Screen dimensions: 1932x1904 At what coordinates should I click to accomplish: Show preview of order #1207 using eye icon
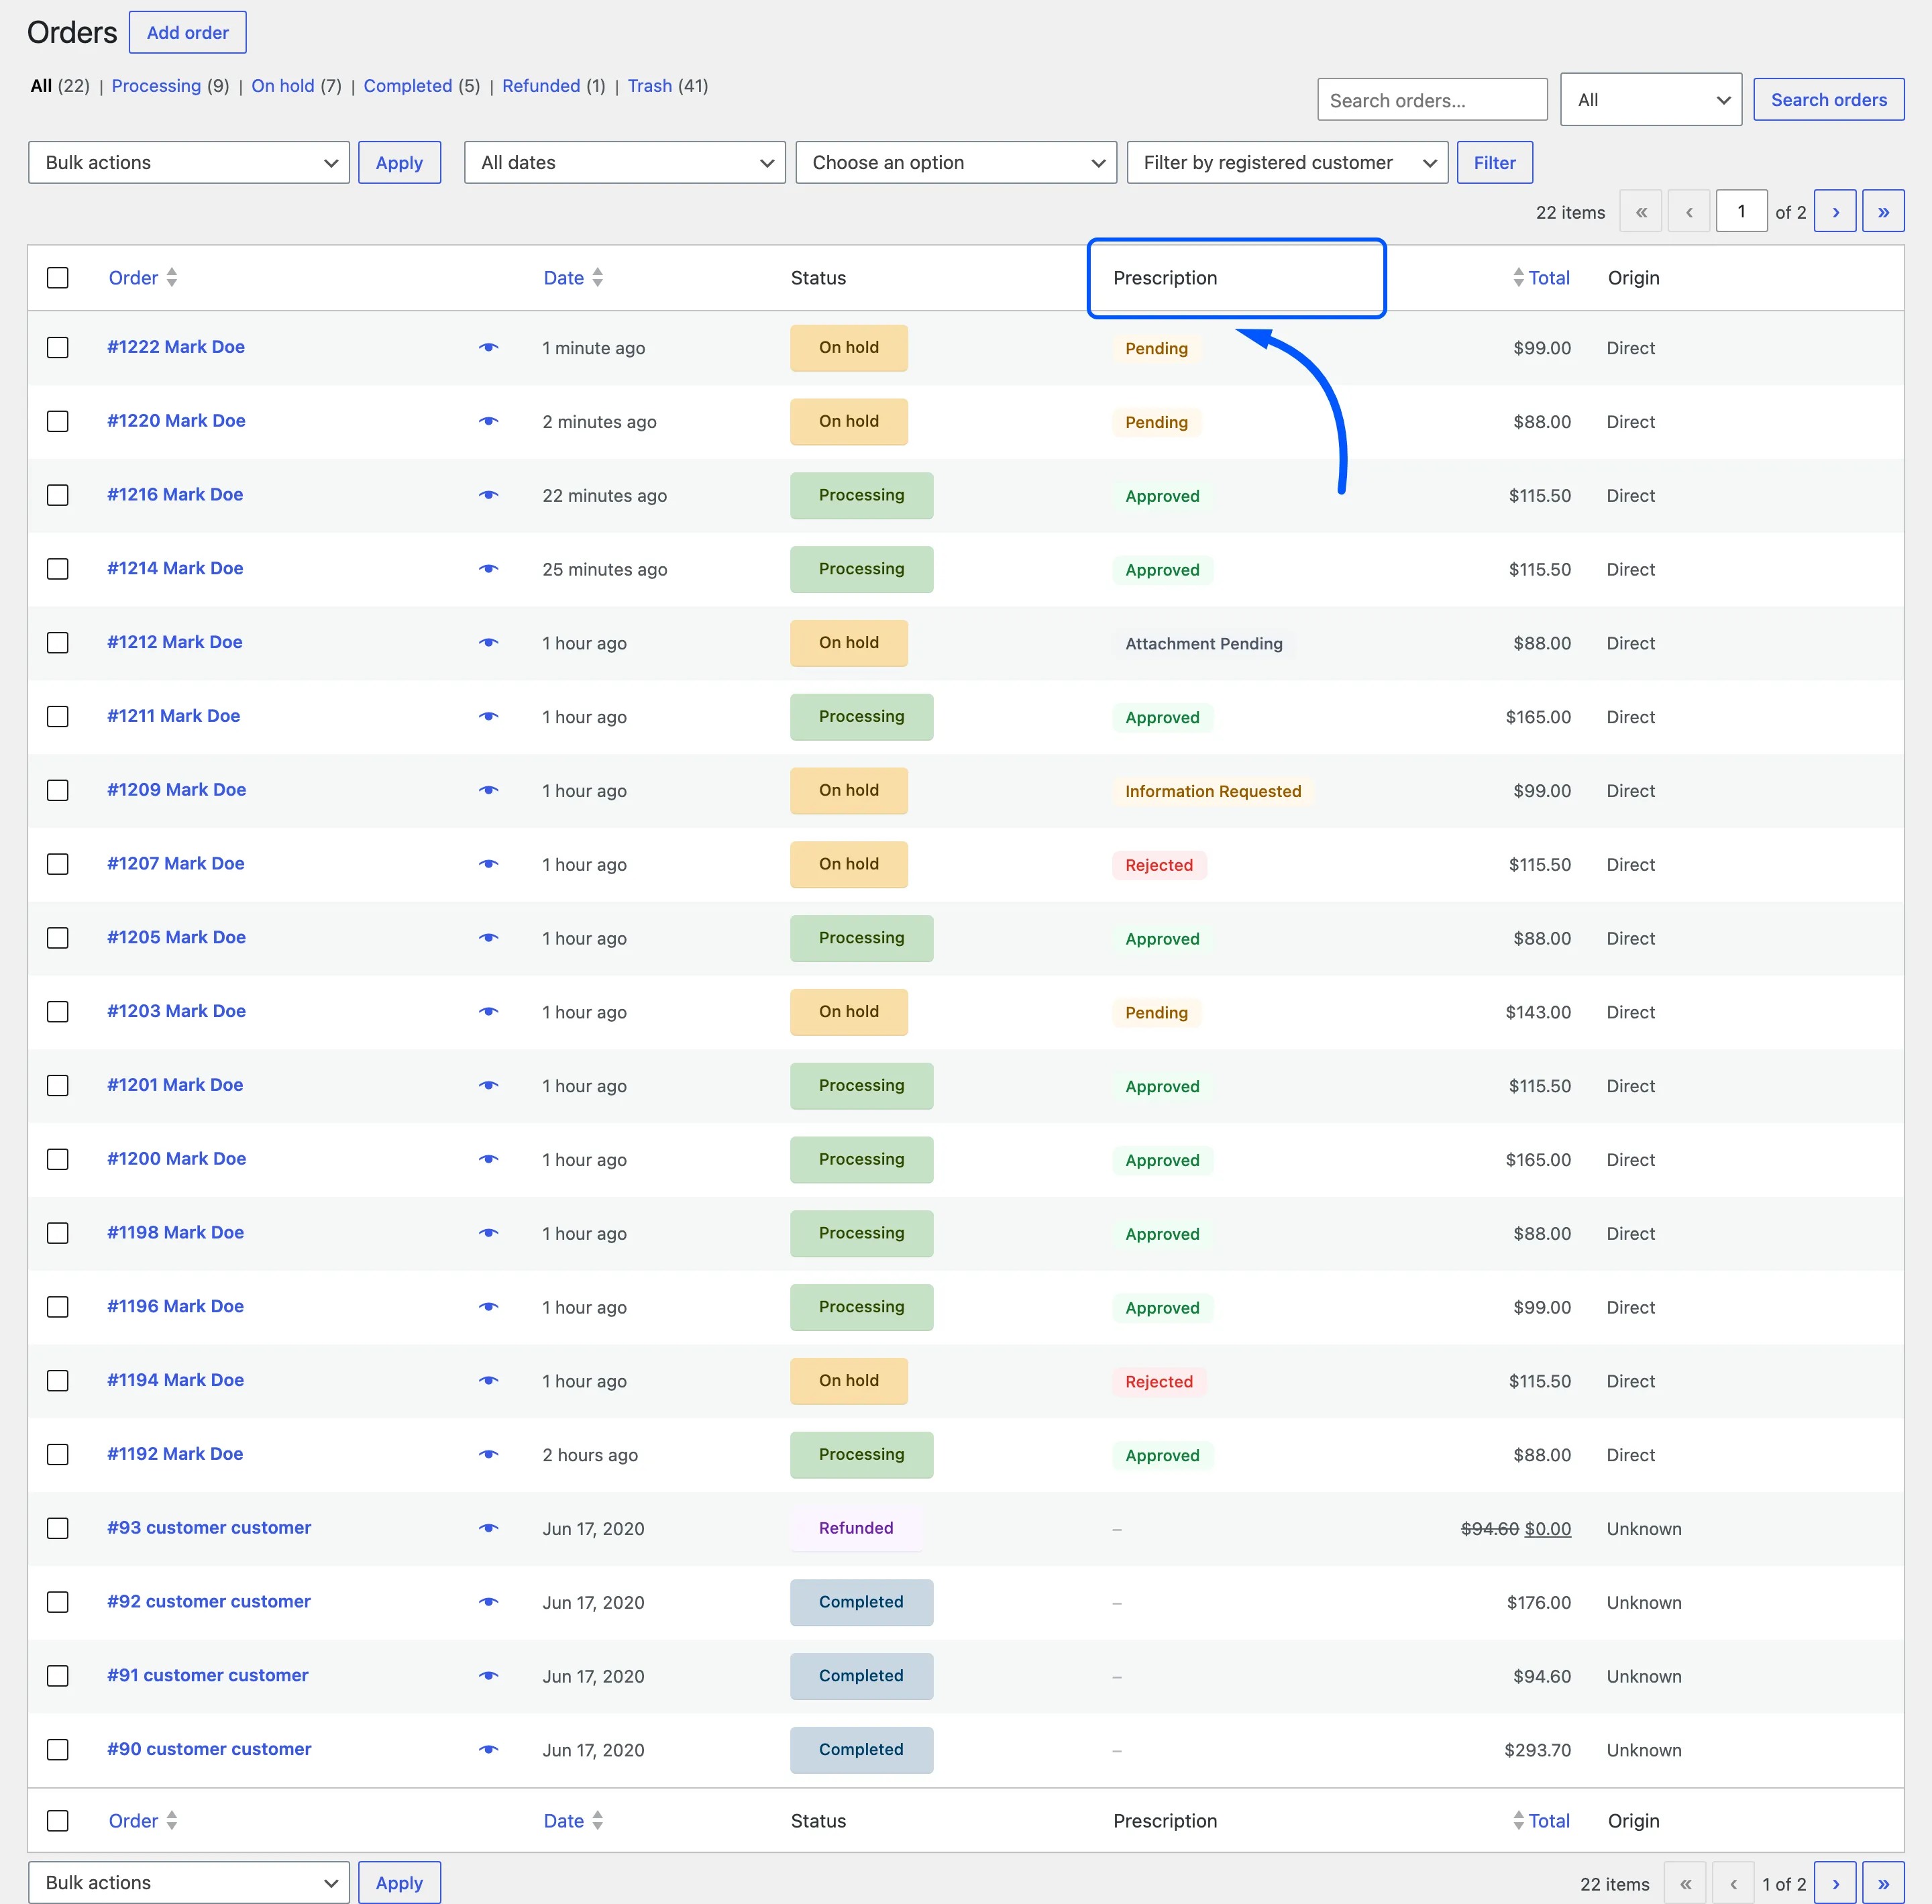pyautogui.click(x=488, y=865)
